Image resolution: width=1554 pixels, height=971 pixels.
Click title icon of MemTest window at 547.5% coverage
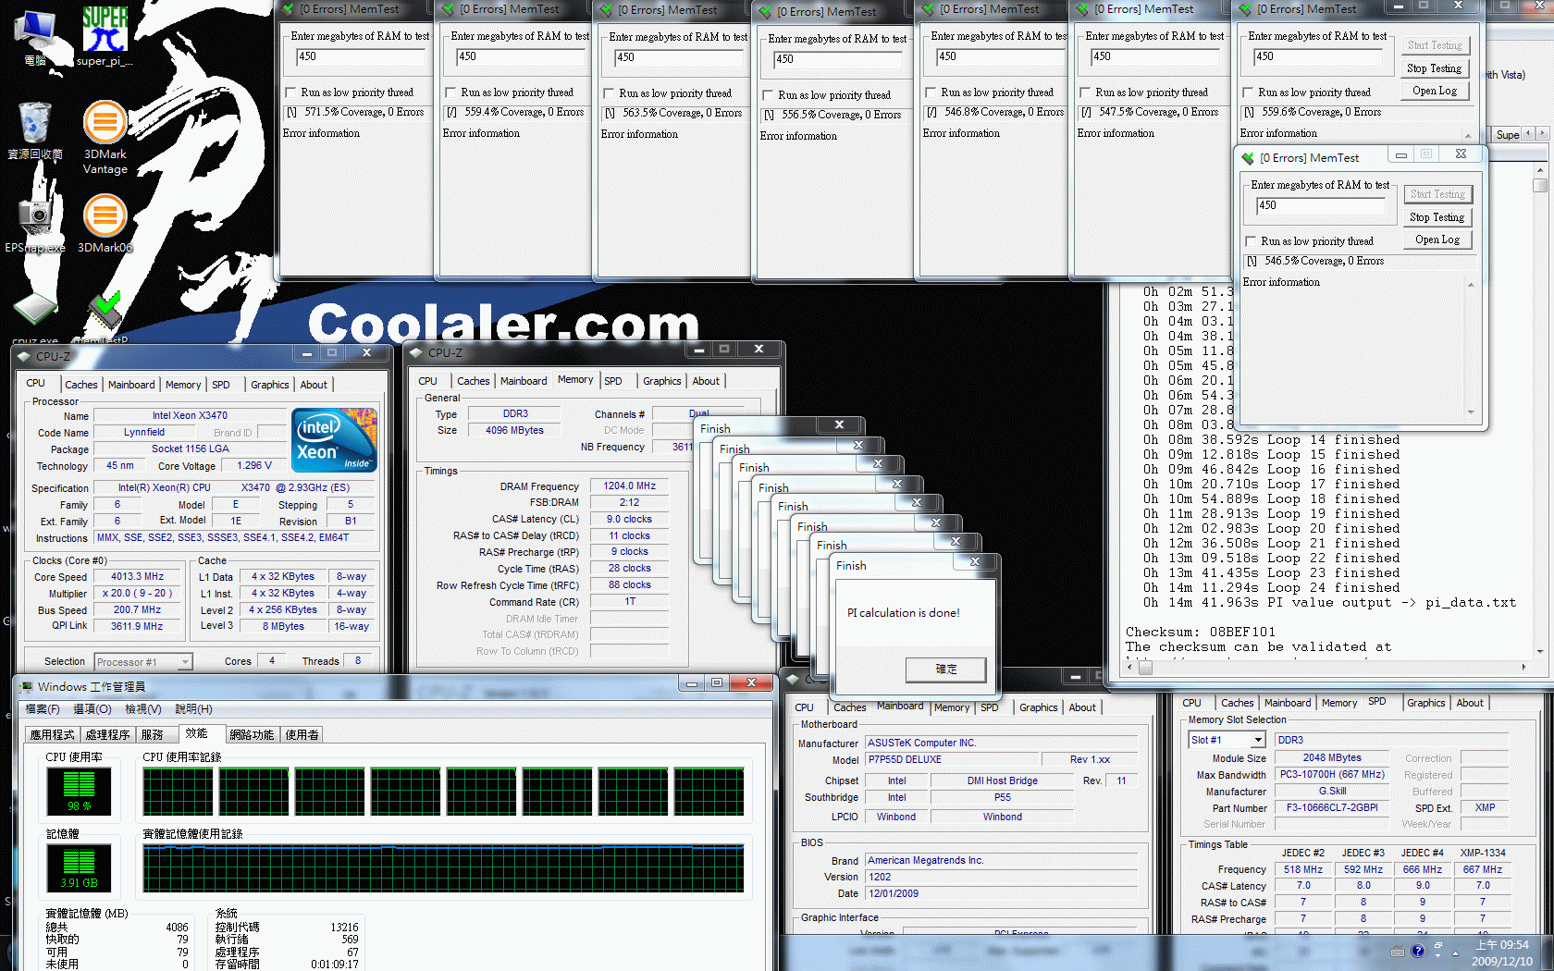[x=1082, y=9]
